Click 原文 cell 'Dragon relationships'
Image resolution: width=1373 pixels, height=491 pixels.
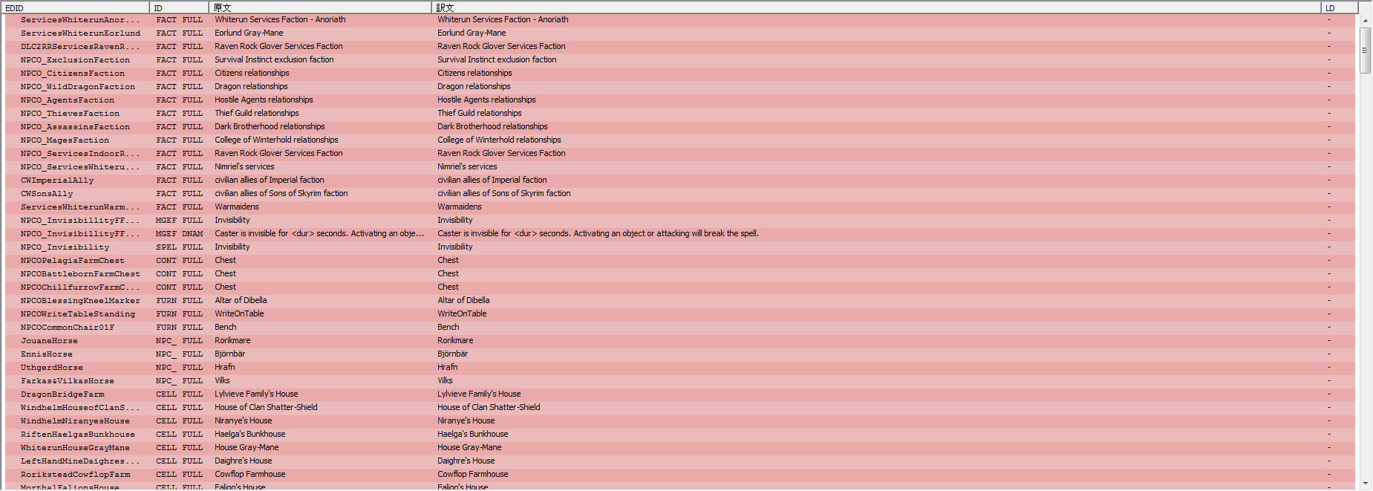point(251,87)
